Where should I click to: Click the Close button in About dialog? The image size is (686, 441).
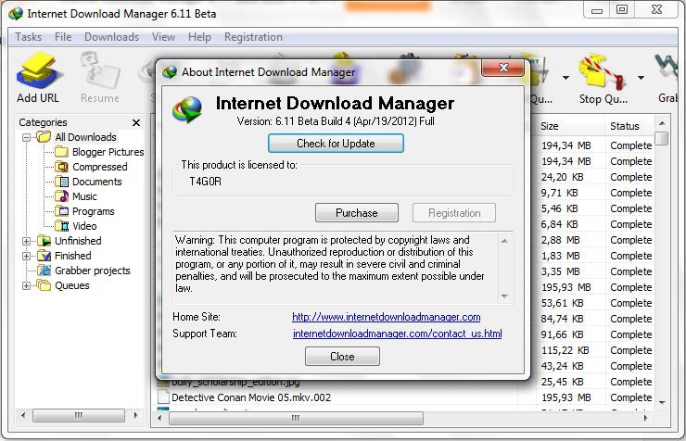(342, 357)
